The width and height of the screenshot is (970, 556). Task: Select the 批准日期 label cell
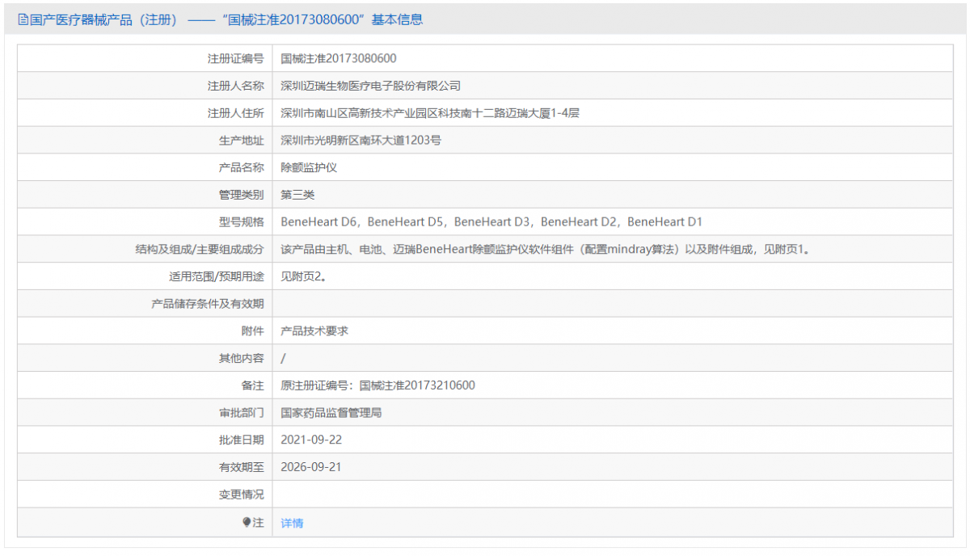click(x=145, y=440)
